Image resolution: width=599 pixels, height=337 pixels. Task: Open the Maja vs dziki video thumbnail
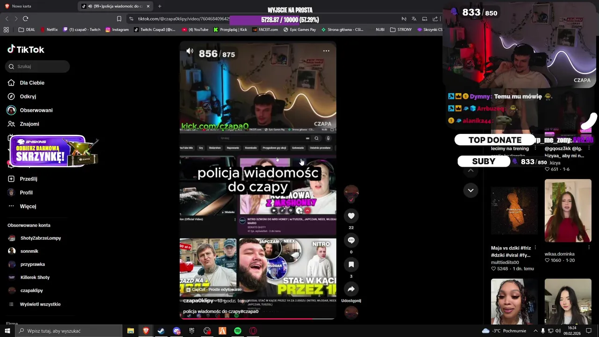514,211
